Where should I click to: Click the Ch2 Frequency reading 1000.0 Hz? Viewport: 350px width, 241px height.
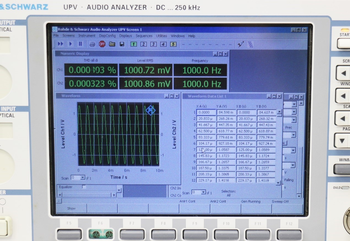pyautogui.click(x=200, y=84)
